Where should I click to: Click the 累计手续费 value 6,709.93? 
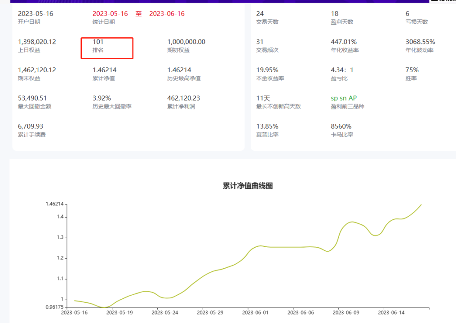click(x=31, y=127)
